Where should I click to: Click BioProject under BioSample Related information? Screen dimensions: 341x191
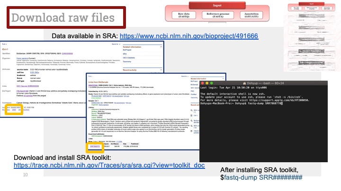click(127, 50)
